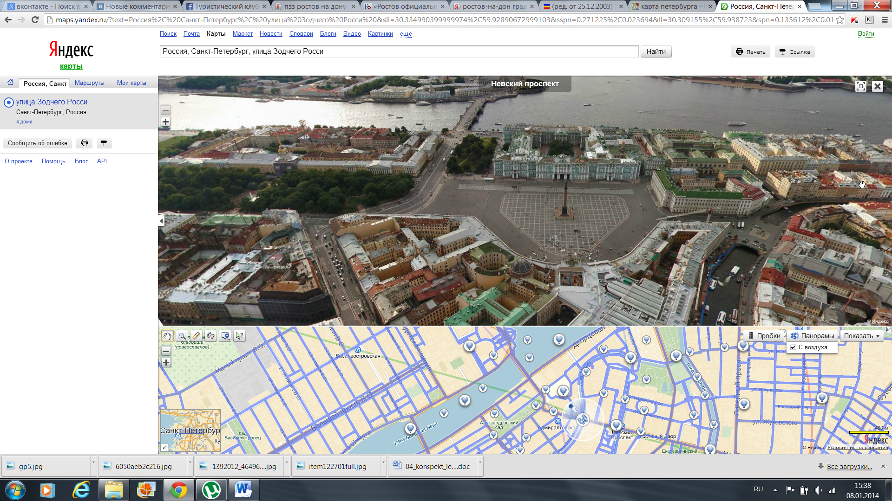The image size is (892, 501).
Task: Select the улица Зодчего Росси radio result
Action: [x=9, y=103]
